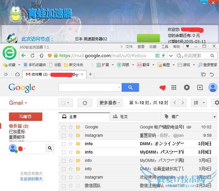
Task: Open 已加星标 folder
Action: tap(17, 132)
